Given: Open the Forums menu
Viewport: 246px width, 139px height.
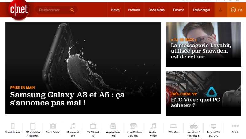Looking at the screenshot, I should pyautogui.click(x=179, y=10).
